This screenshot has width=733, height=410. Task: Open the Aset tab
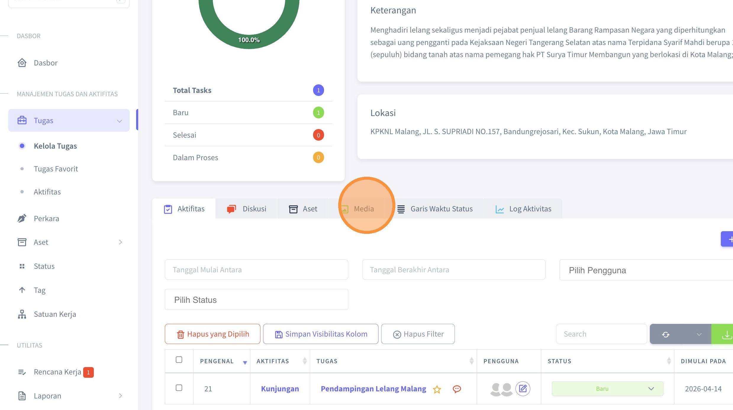tap(303, 209)
